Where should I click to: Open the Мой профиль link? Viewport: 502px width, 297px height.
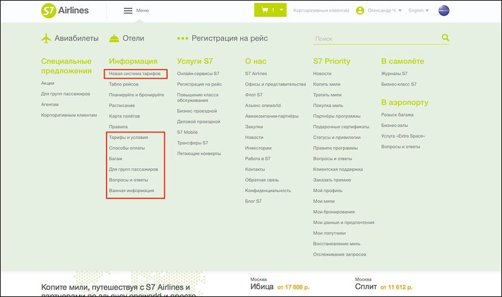tap(327, 191)
